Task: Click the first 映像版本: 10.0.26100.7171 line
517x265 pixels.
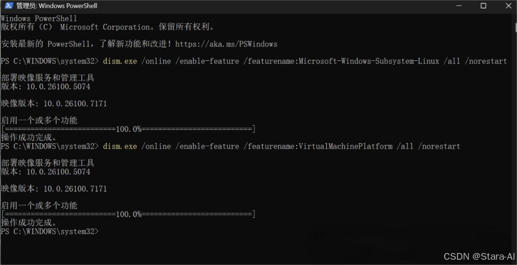Action: point(54,104)
